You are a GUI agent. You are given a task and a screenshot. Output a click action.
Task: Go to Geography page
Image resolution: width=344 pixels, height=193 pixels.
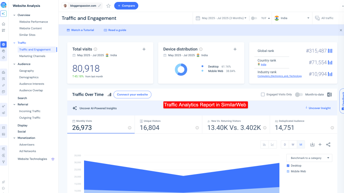pyautogui.click(x=26, y=71)
